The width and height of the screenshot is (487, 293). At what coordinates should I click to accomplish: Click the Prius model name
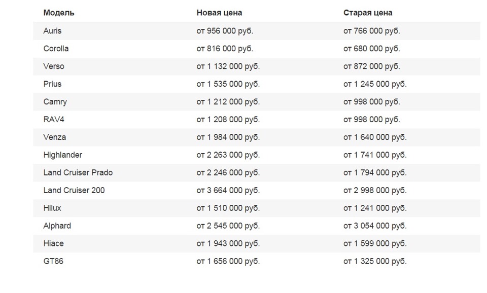click(x=52, y=84)
